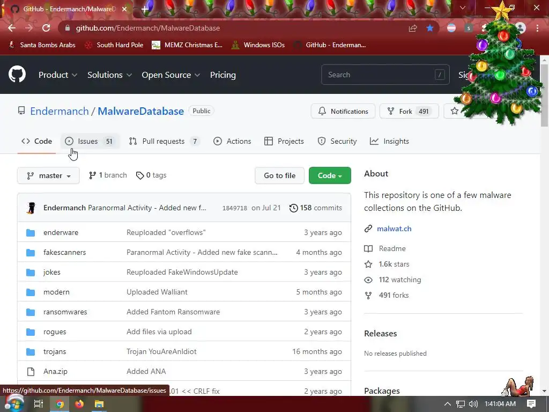Open the Windows ISOs bookmark
The image size is (549, 412).
258,45
